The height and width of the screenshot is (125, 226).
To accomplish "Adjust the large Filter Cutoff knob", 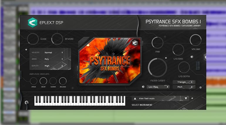I will pyautogui.click(x=158, y=68).
